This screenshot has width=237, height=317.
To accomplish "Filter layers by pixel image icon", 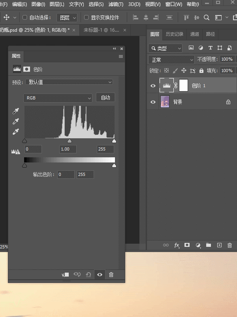I will click(x=191, y=48).
